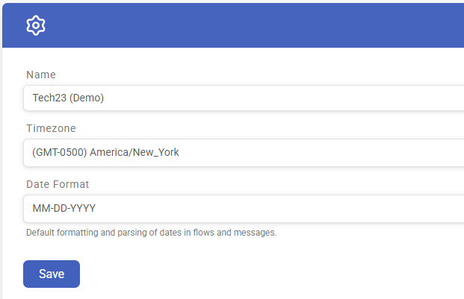Click "flows and messages" in helper text
This screenshot has height=299, width=464.
[x=235, y=233]
